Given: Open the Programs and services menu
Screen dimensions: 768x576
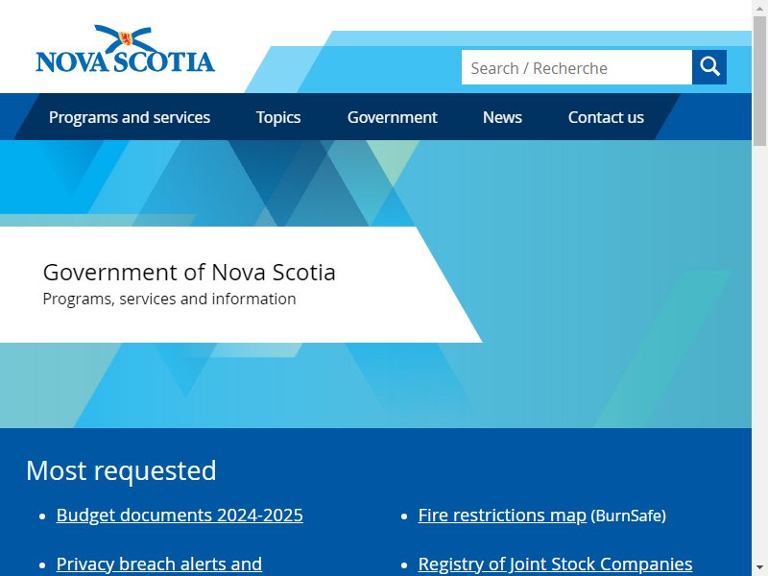Looking at the screenshot, I should tap(130, 117).
